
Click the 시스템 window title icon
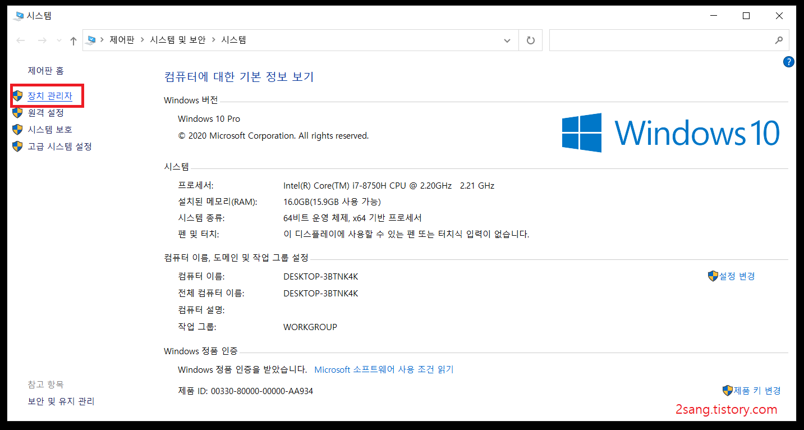19,16
